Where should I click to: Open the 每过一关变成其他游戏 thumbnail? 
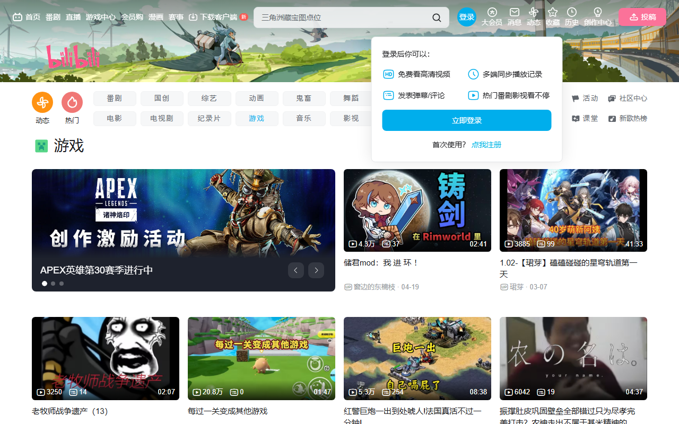point(262,358)
